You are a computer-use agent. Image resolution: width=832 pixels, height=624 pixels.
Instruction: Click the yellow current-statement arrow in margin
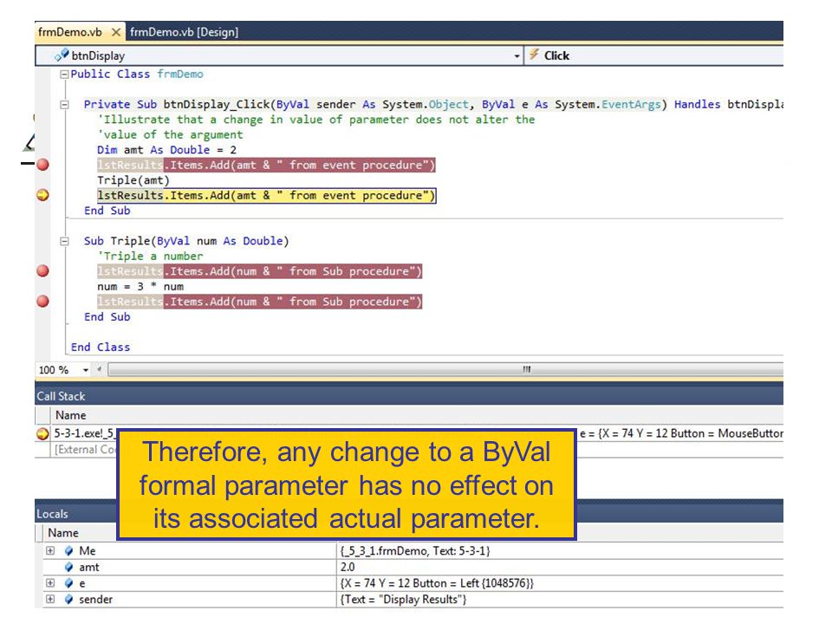43,195
